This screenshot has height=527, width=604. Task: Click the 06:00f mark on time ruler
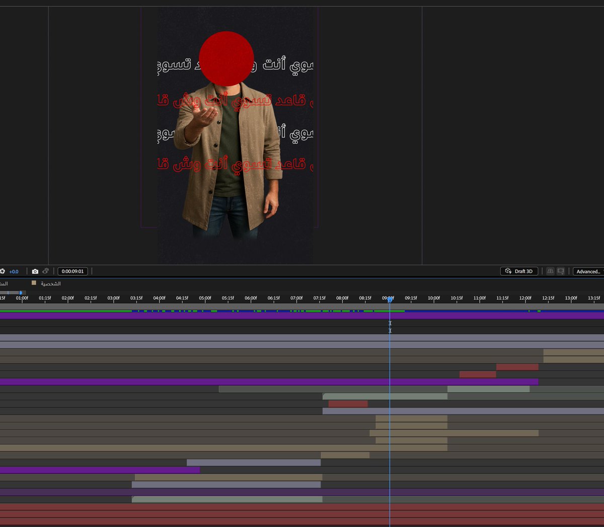[251, 298]
